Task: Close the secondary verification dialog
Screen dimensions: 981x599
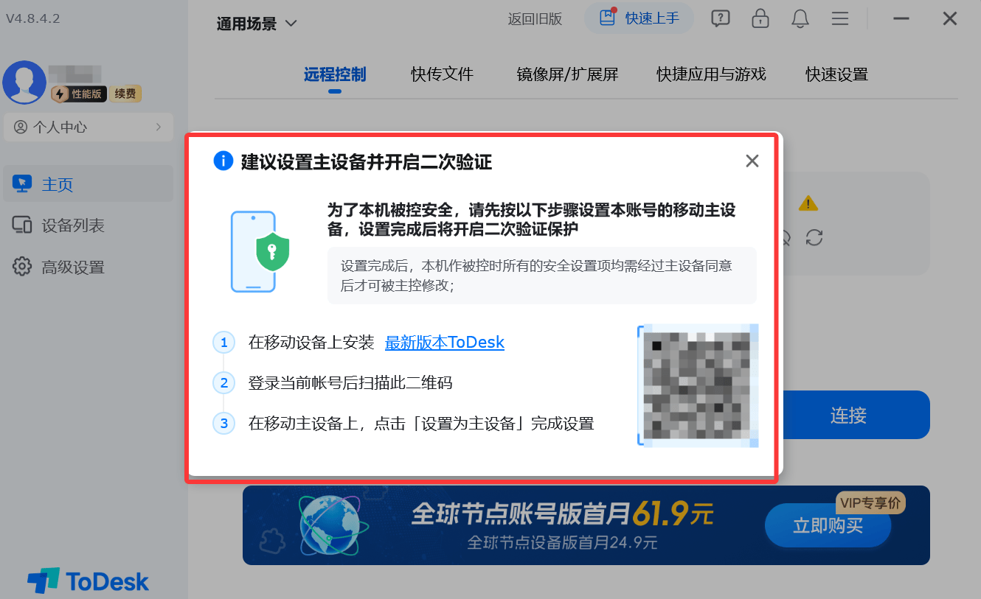Action: coord(752,161)
